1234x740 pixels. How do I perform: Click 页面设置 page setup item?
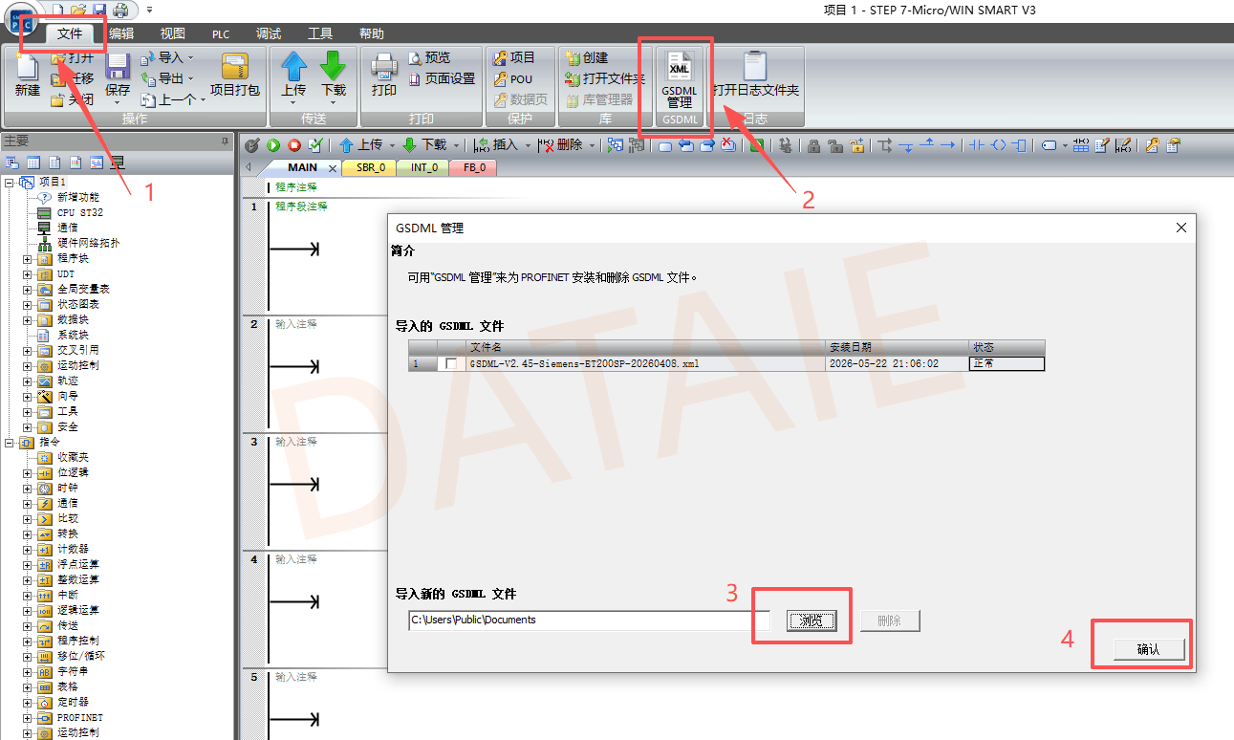[442, 78]
